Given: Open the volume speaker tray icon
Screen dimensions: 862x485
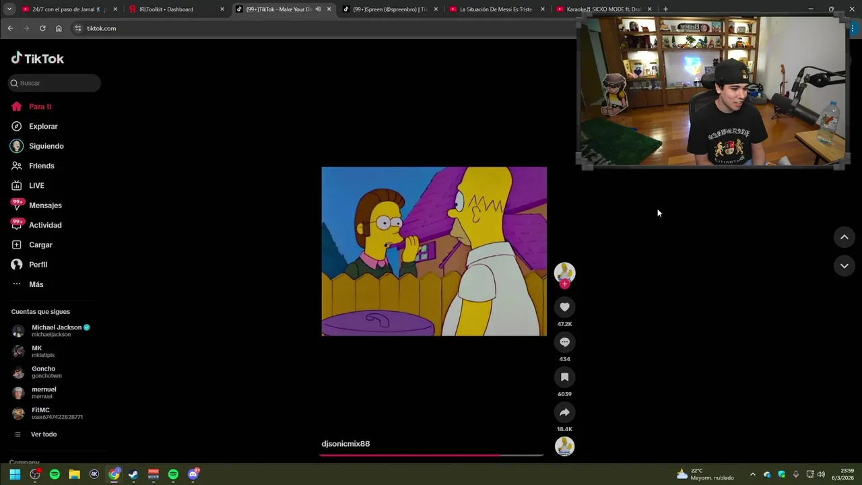Looking at the screenshot, I should click(x=821, y=474).
